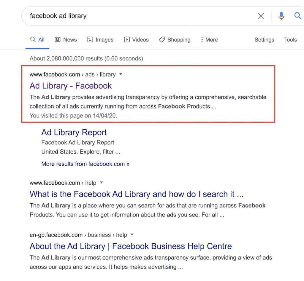The width and height of the screenshot is (304, 281).
Task: Click the microphone icon for voice search
Action: [281, 16]
